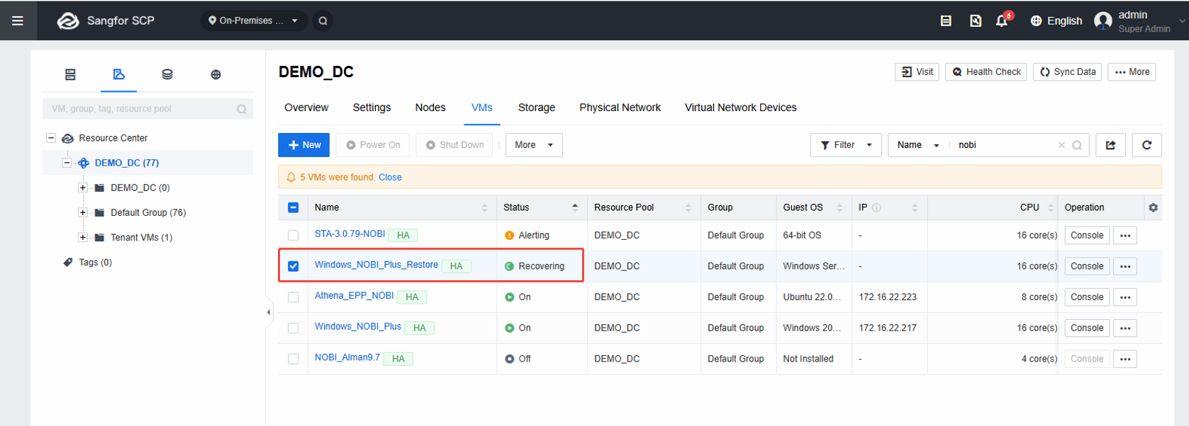The image size is (1189, 426).
Task: Open the Physical Network tab
Action: coord(620,108)
